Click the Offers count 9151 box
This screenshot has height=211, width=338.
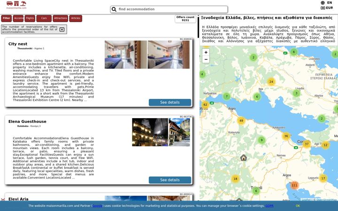tap(185, 19)
